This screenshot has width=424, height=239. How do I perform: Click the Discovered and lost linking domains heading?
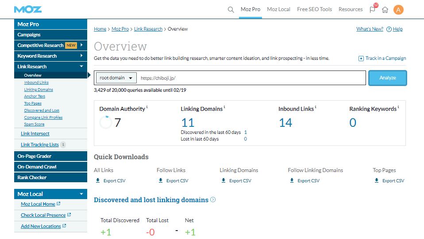151,200
